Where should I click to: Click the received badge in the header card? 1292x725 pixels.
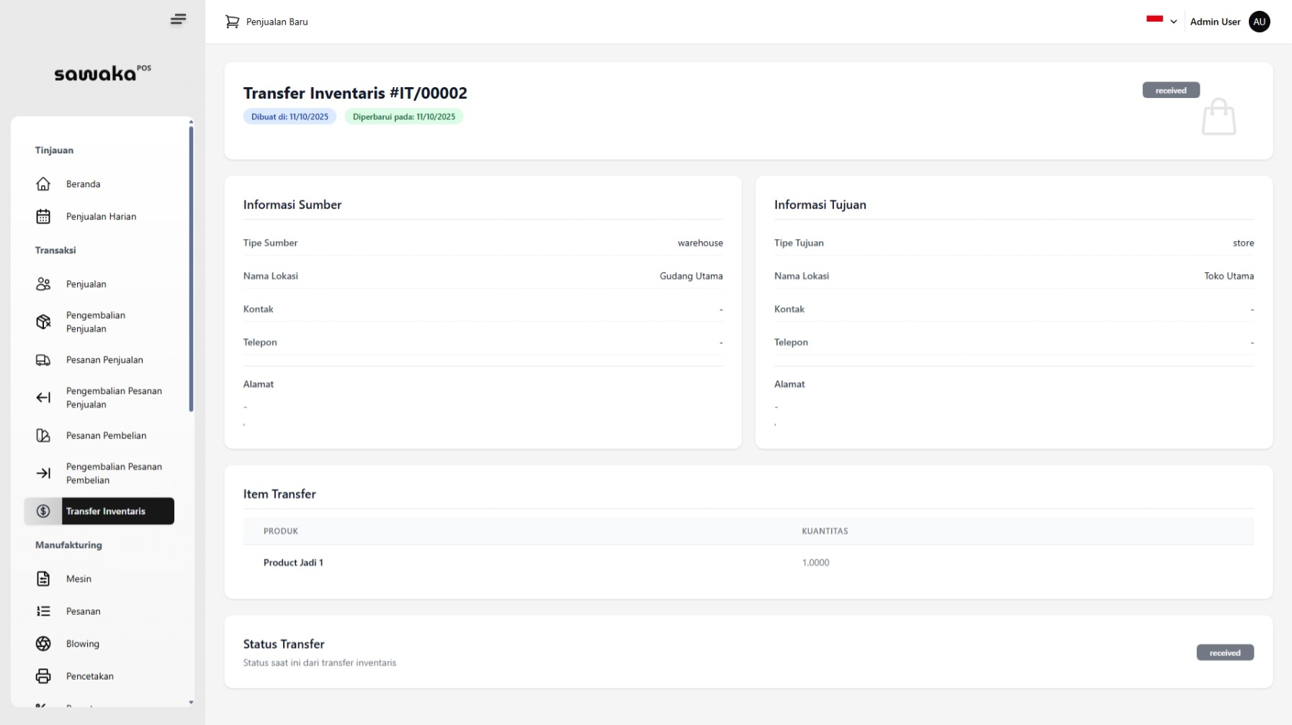[x=1170, y=90]
